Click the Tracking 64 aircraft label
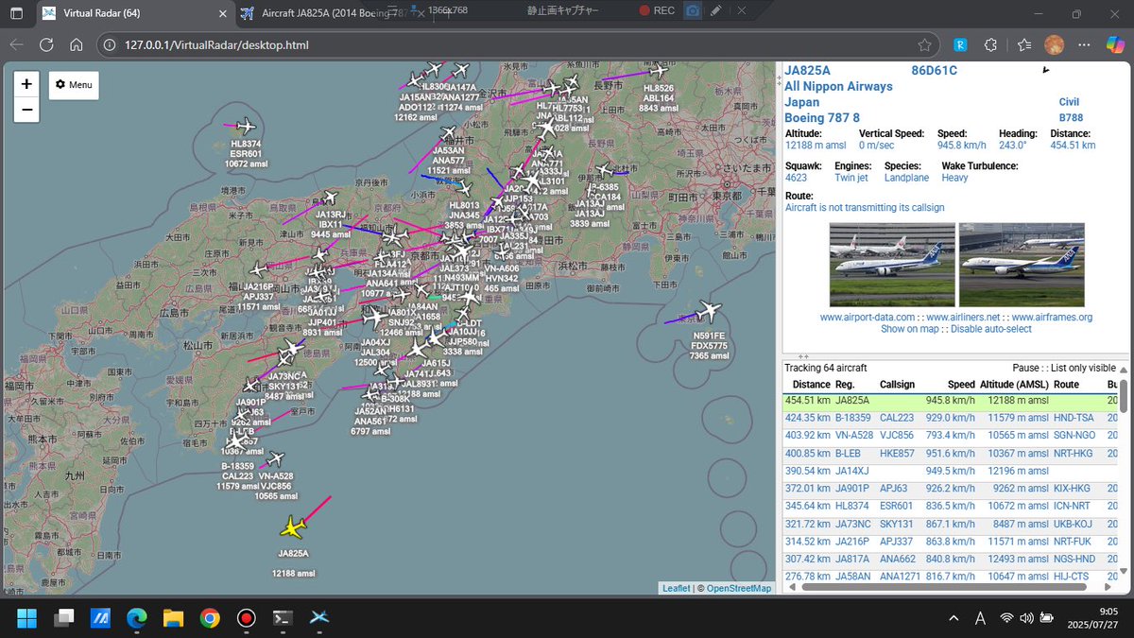The height and width of the screenshot is (638, 1134). click(x=826, y=368)
